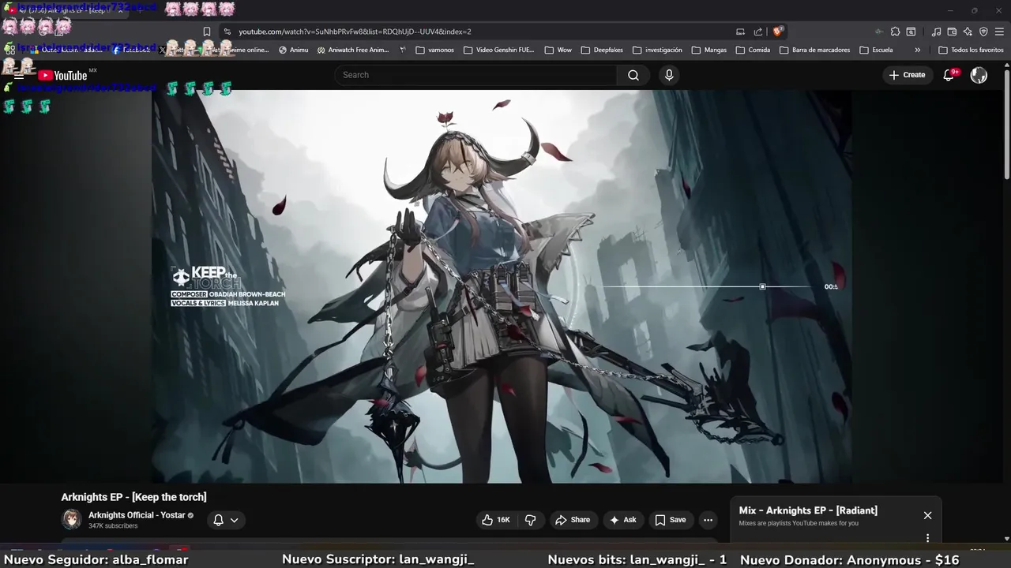The height and width of the screenshot is (568, 1011).
Task: Click the Share button under video
Action: click(573, 520)
